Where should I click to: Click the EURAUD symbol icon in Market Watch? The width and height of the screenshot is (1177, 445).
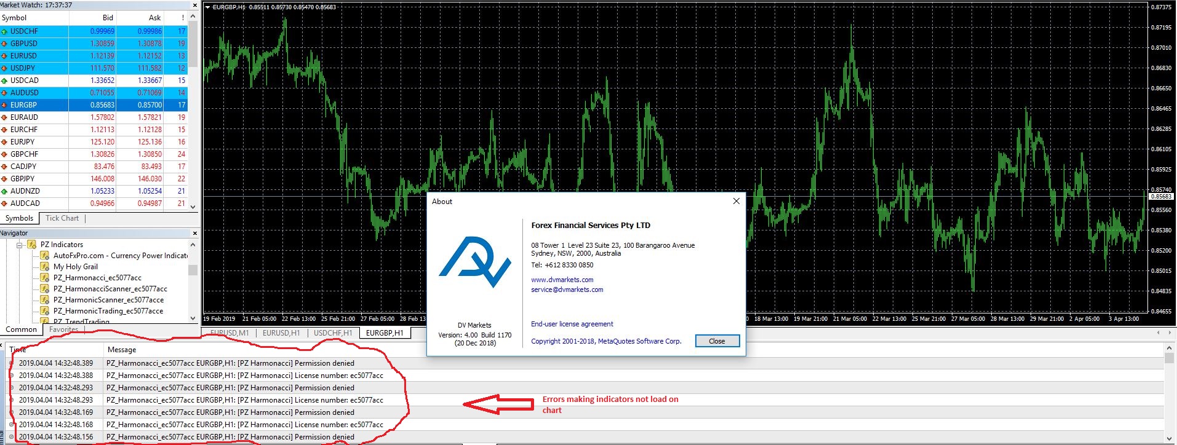point(4,117)
